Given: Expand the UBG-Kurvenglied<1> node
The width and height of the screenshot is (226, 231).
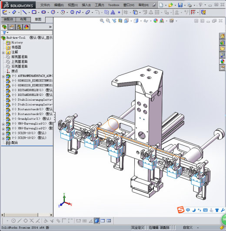Looking at the screenshot, I should point(3,124).
